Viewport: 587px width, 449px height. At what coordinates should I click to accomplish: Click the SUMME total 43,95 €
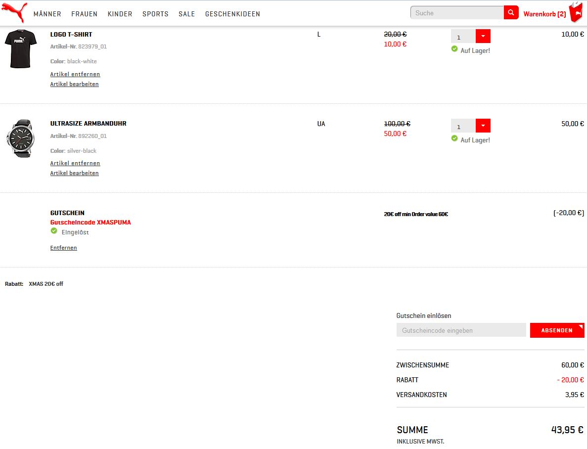pos(568,430)
